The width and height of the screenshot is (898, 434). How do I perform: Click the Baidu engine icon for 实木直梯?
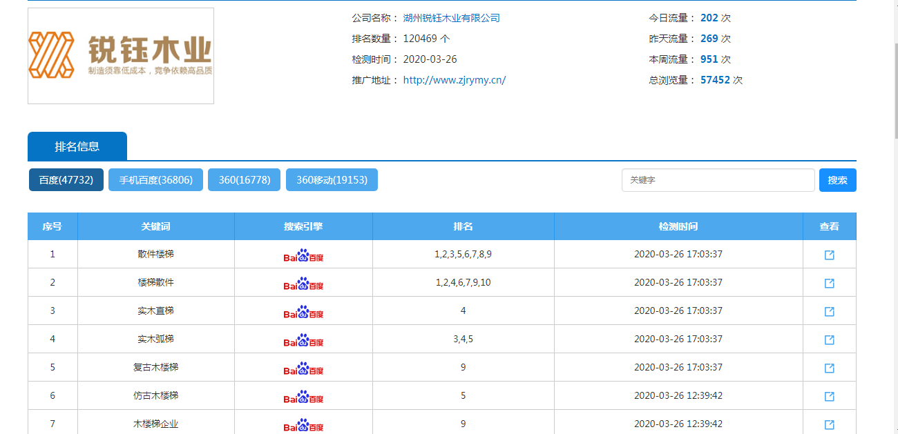303,310
